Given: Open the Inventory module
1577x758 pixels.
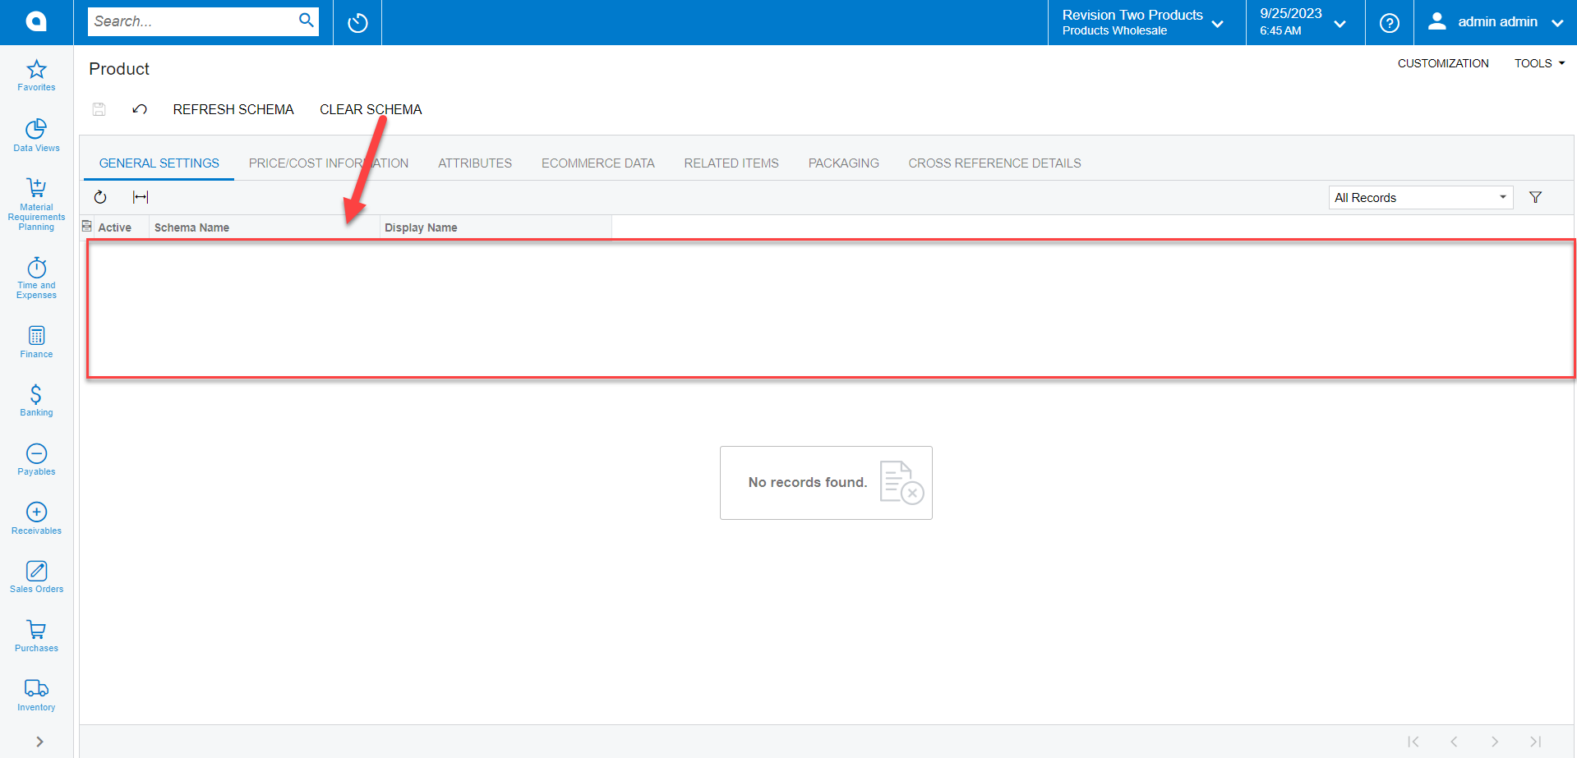Looking at the screenshot, I should click(35, 692).
